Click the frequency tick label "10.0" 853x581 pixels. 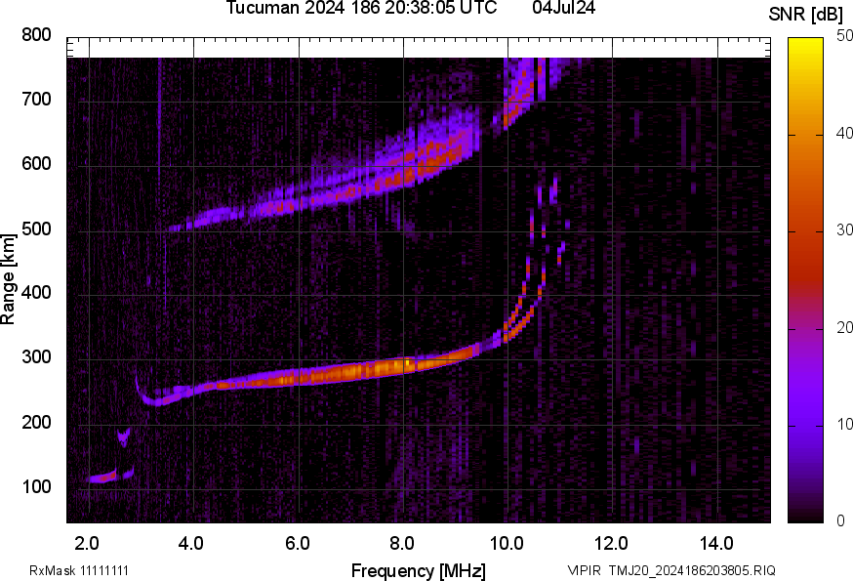[x=507, y=543]
